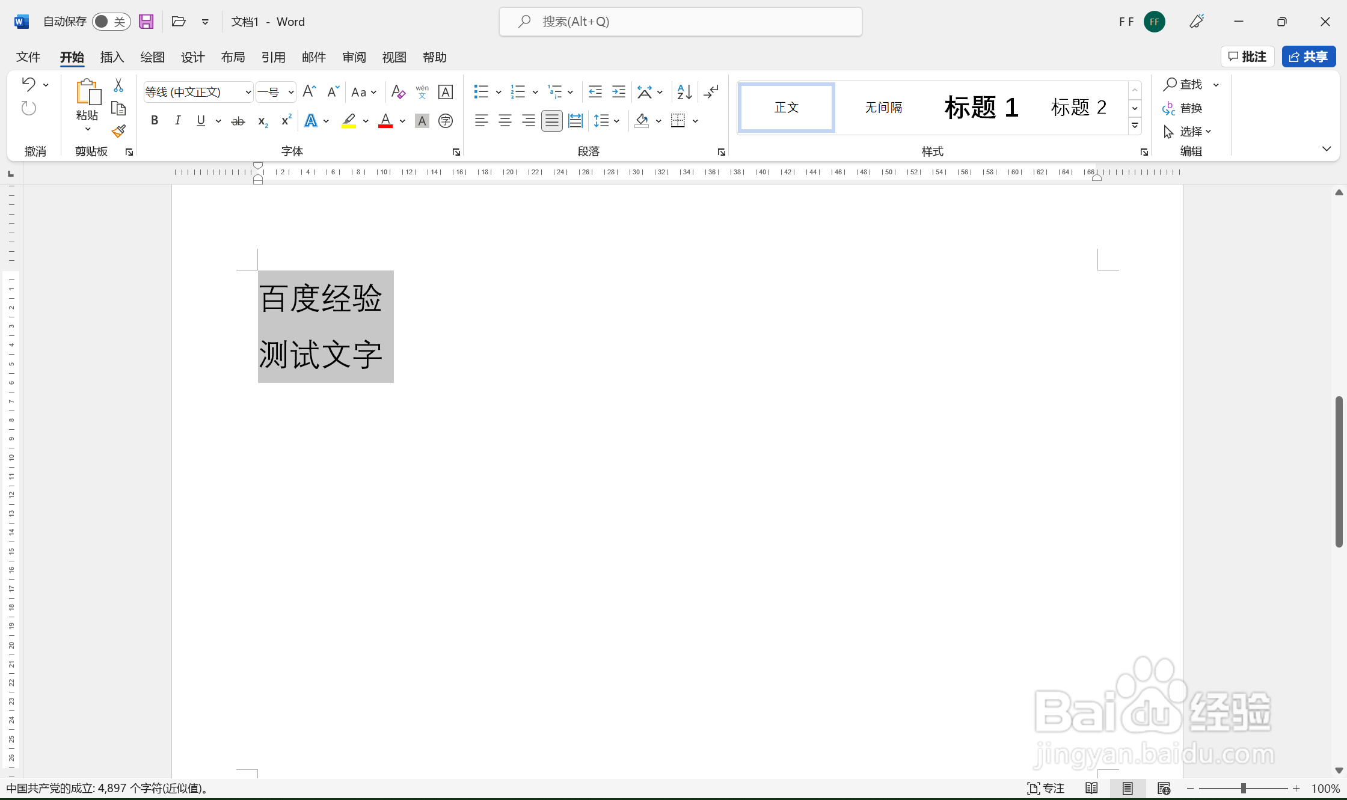The image size is (1347, 800).
Task: Click the Comments button
Action: pos(1247,56)
